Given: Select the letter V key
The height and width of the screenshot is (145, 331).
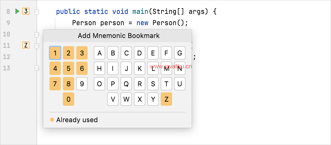Looking at the screenshot, I should [113, 99].
